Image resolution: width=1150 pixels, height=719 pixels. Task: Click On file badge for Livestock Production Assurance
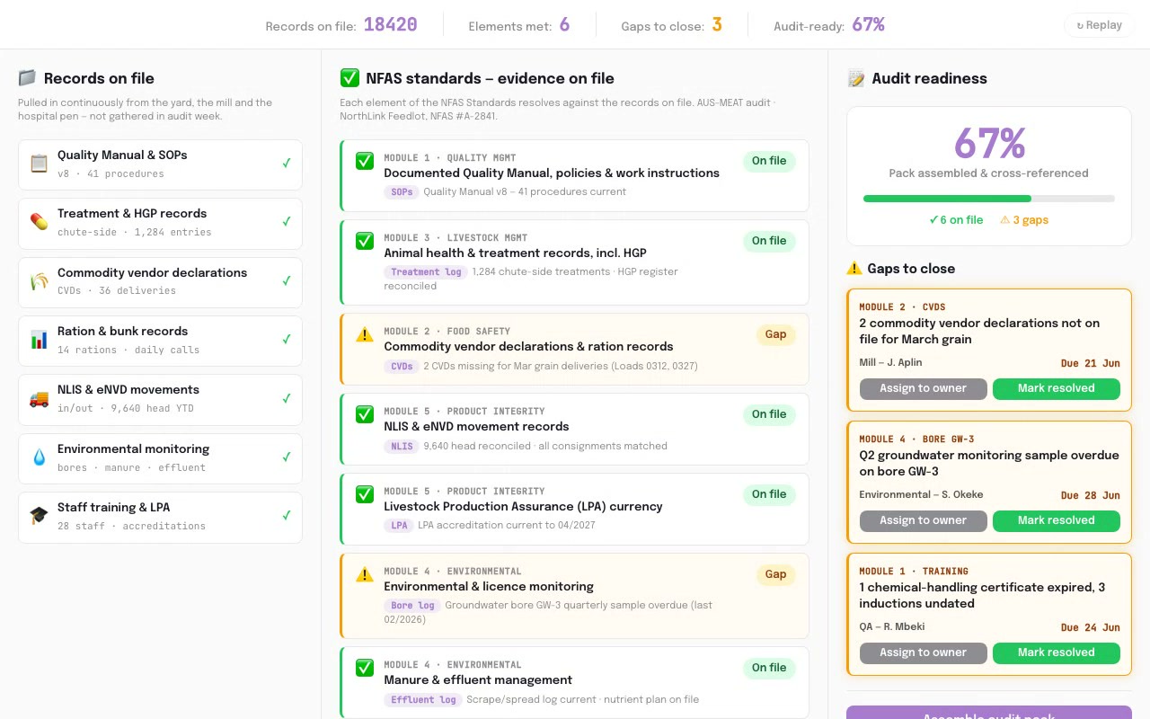[x=769, y=494]
